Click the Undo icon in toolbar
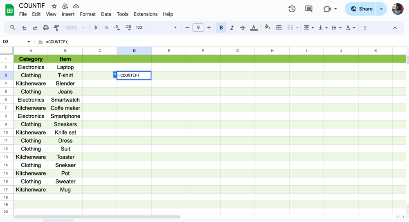The height and width of the screenshot is (222, 409). [x=24, y=28]
